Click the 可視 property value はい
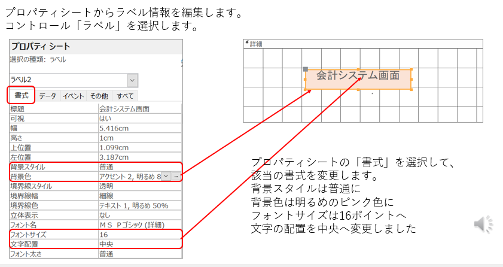The image size is (503, 267). tap(139, 119)
